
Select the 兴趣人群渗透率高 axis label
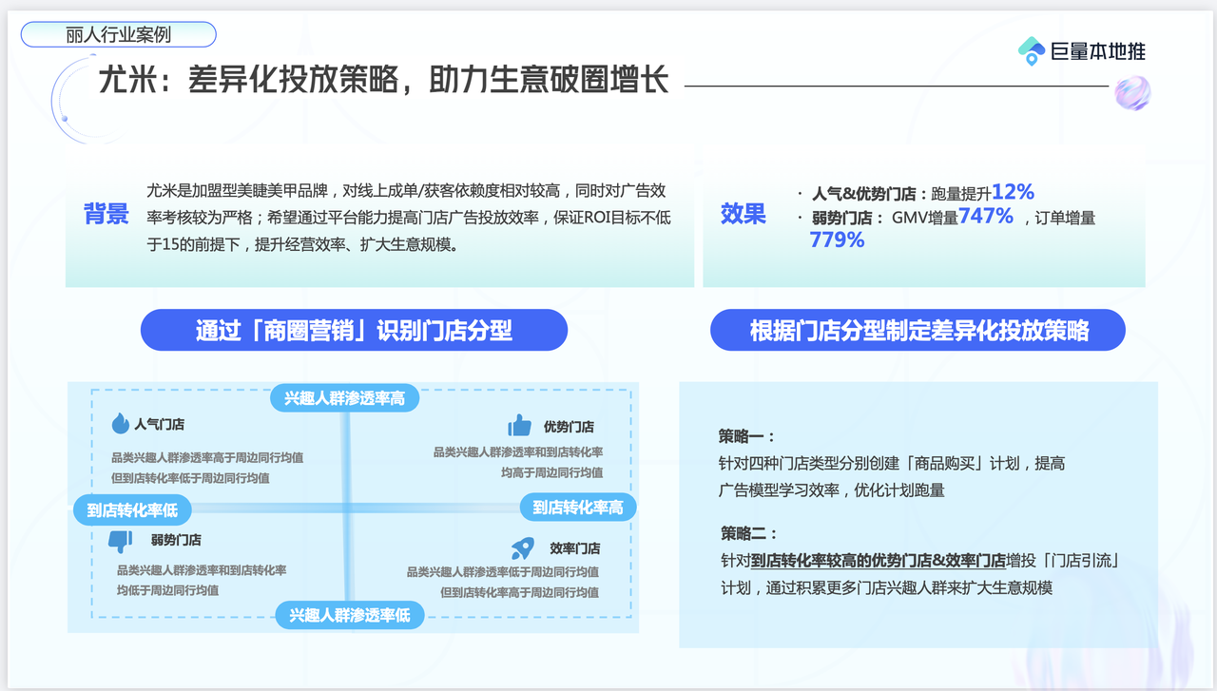tap(344, 398)
